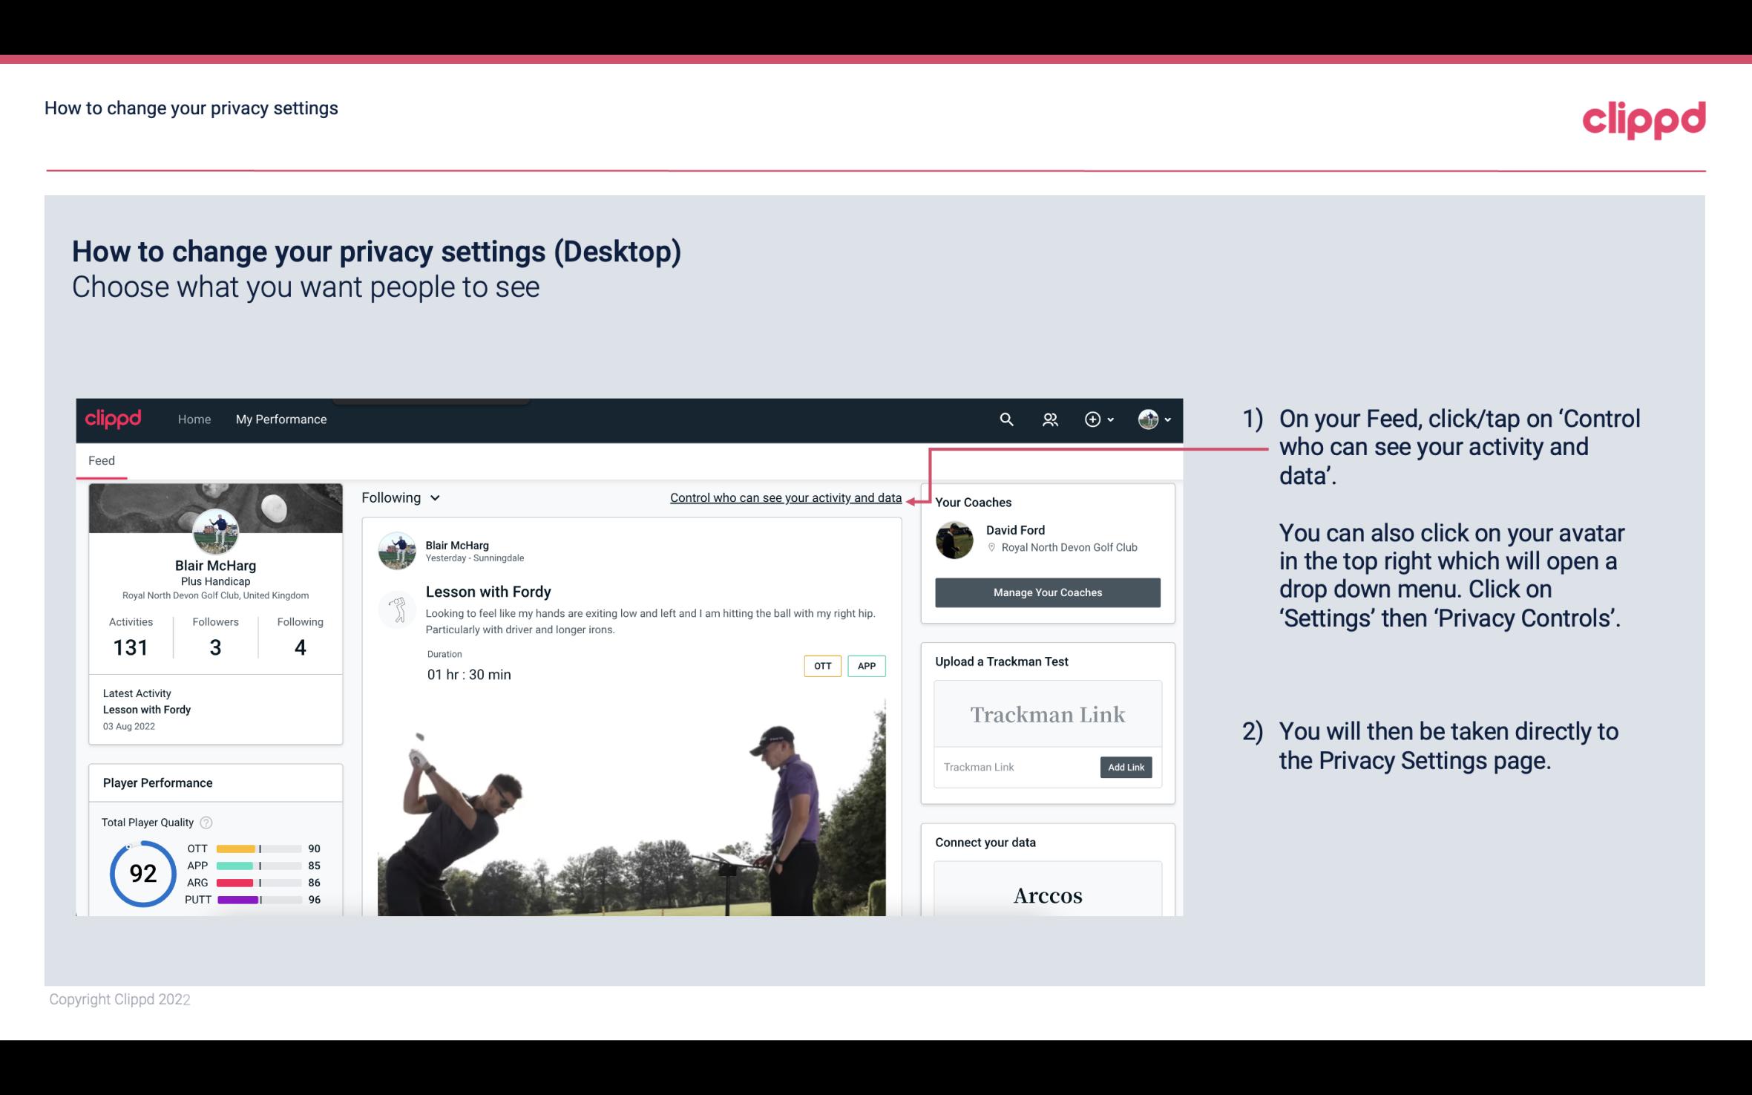Select My Performance menu tab
Screen dimensions: 1752x1095
click(x=281, y=419)
